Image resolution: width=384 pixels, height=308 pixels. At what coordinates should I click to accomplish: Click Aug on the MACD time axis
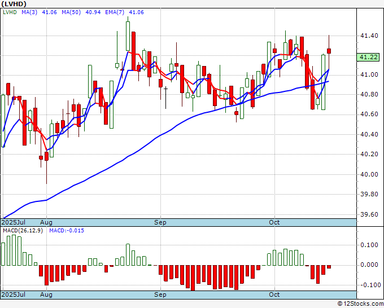coord(46,294)
